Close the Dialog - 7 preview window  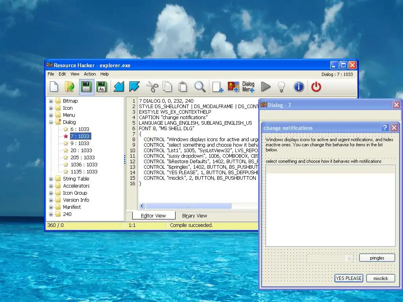click(396, 105)
